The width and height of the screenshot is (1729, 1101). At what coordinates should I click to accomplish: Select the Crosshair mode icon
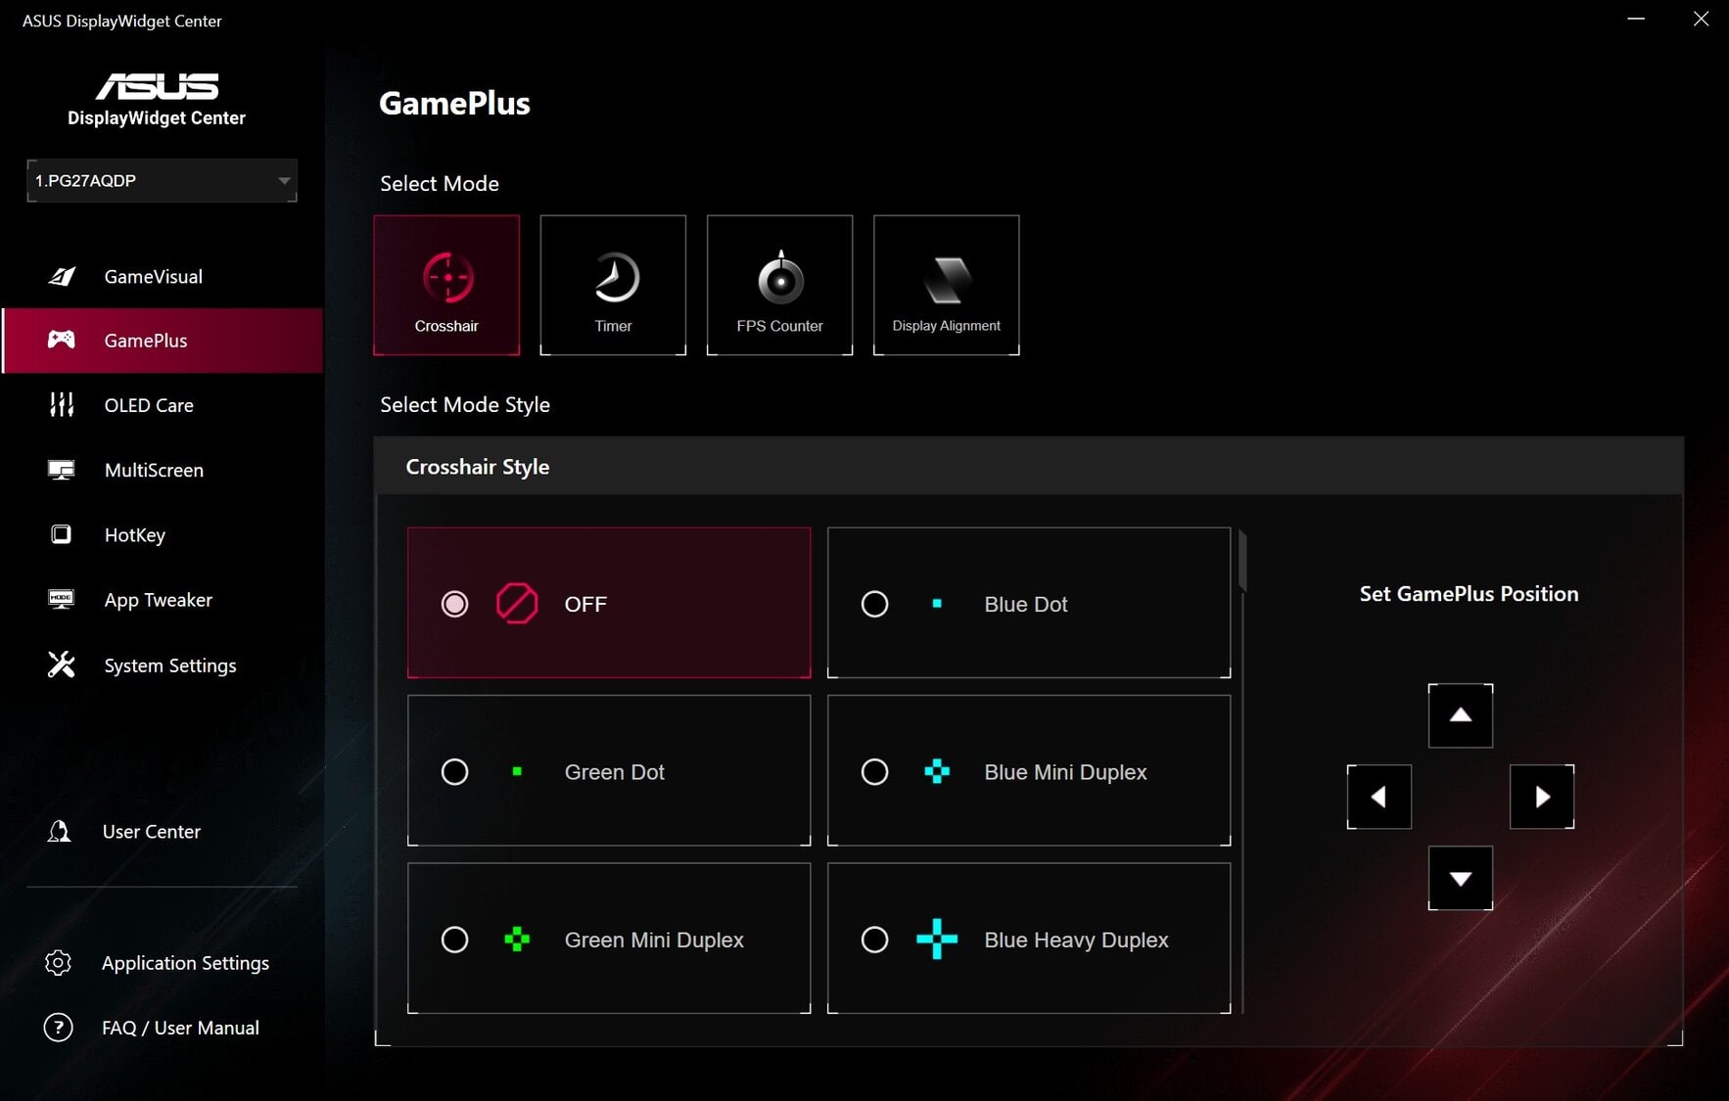click(447, 279)
